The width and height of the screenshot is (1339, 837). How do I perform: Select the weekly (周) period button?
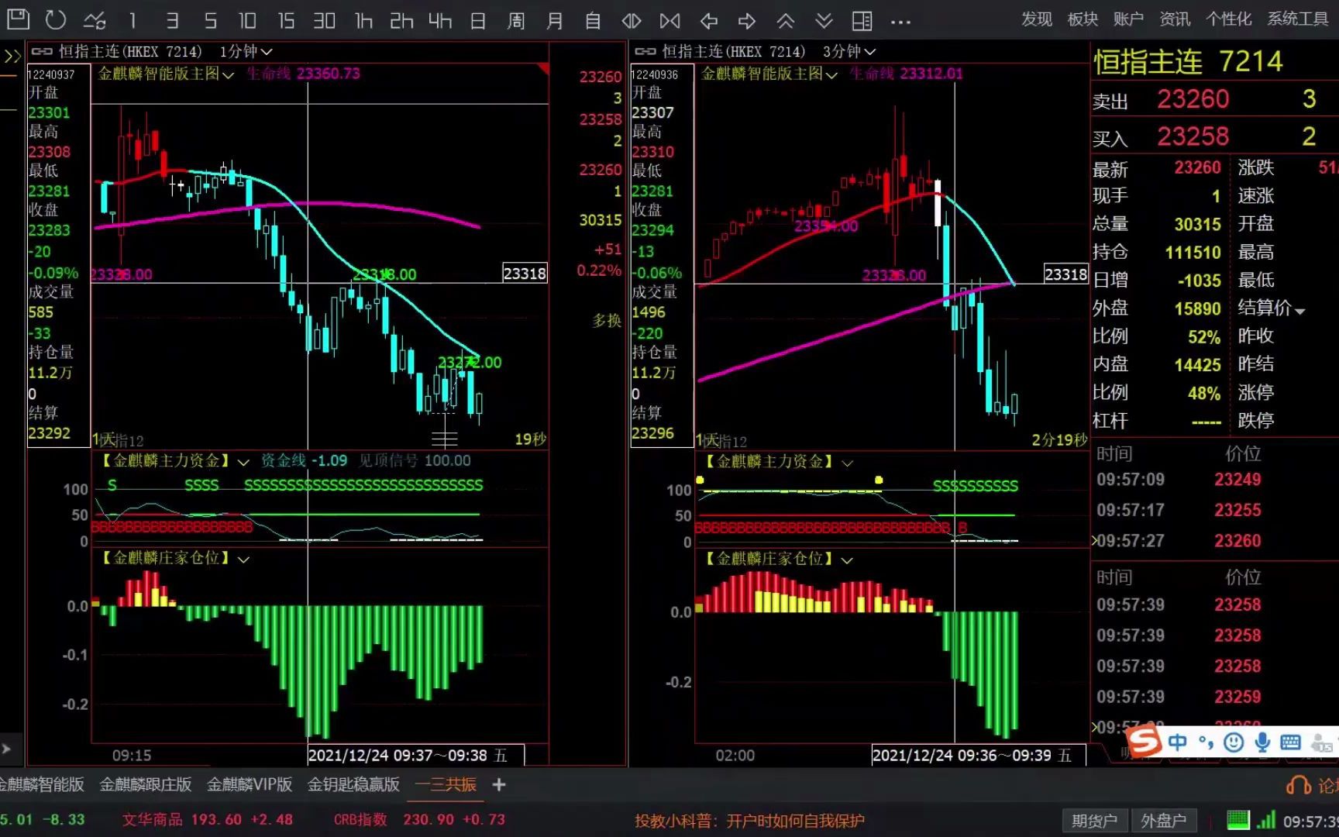[x=516, y=20]
